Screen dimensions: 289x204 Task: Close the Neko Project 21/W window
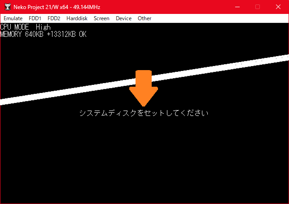click(x=278, y=7)
